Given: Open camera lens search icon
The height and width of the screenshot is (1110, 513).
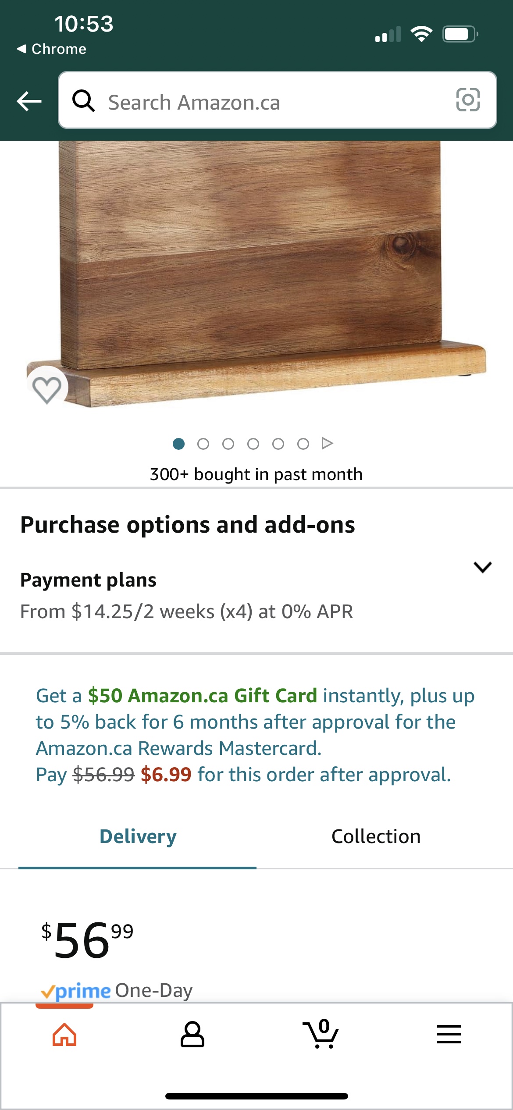Looking at the screenshot, I should point(468,100).
